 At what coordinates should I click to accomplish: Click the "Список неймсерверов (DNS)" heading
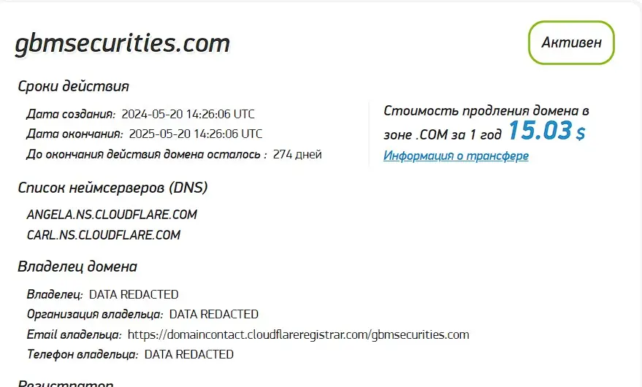112,188
